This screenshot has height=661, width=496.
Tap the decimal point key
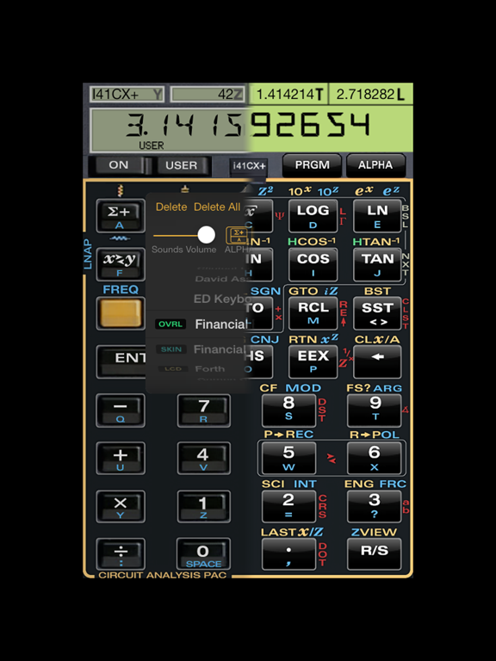(289, 554)
